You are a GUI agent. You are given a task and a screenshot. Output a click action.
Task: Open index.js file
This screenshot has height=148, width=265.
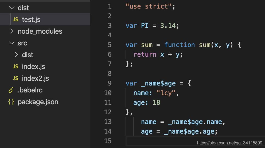click(33, 67)
